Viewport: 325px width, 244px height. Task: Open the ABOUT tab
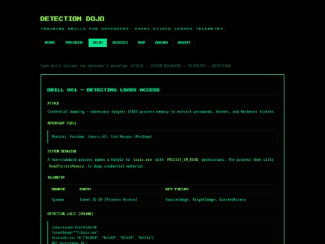tap(184, 43)
